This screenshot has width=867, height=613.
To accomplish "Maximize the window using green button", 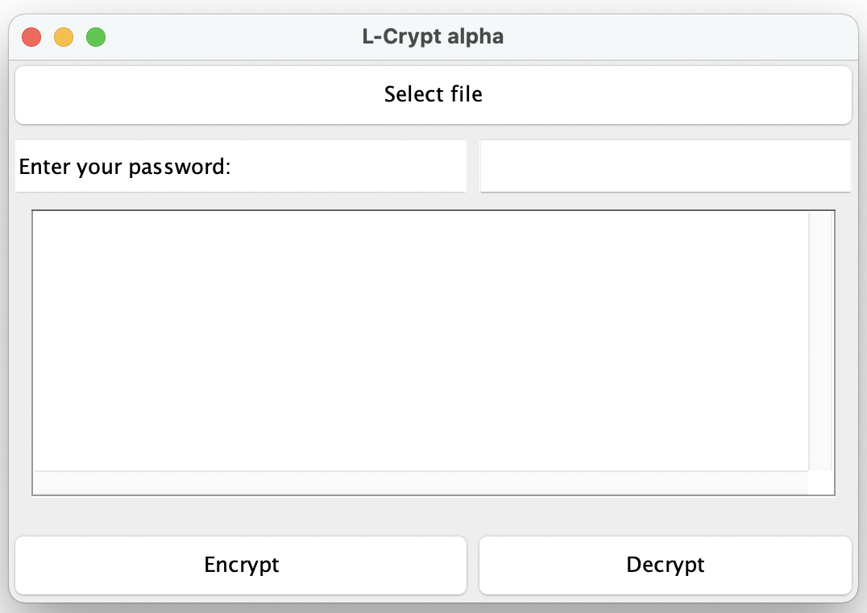I will (96, 37).
